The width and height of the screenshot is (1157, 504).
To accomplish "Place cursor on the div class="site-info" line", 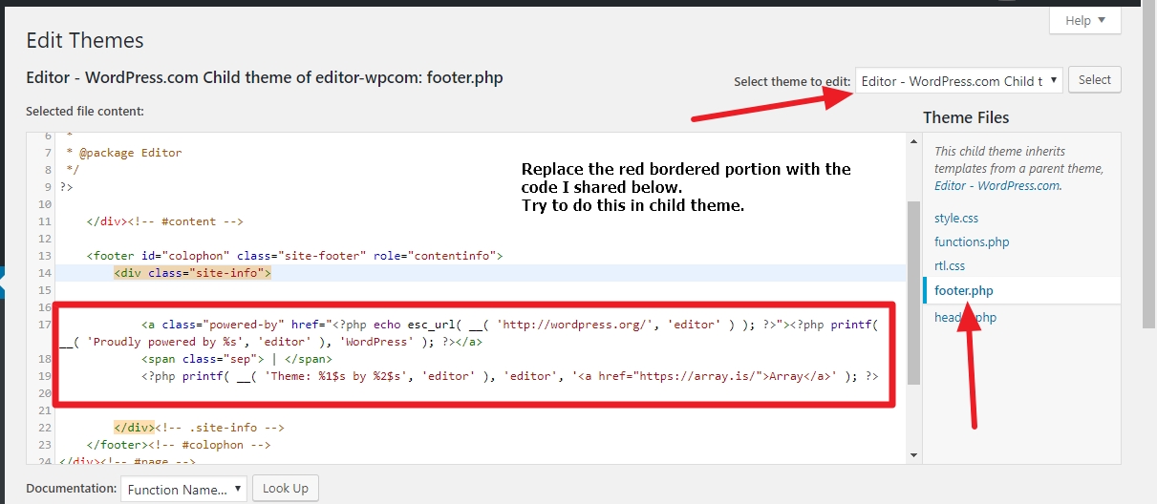I will click(x=193, y=273).
